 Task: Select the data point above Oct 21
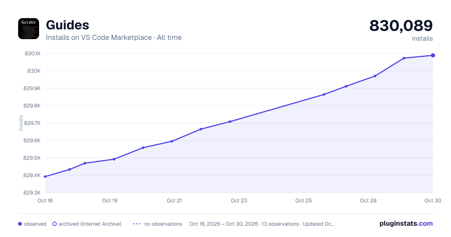click(x=172, y=141)
